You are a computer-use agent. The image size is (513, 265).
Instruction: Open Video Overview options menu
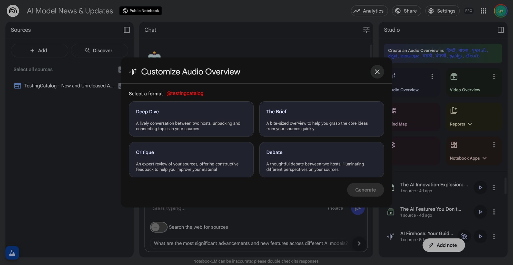pyautogui.click(x=494, y=76)
